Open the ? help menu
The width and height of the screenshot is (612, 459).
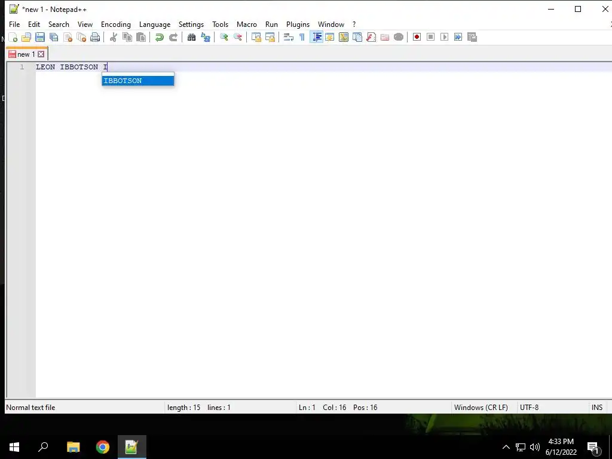(354, 24)
